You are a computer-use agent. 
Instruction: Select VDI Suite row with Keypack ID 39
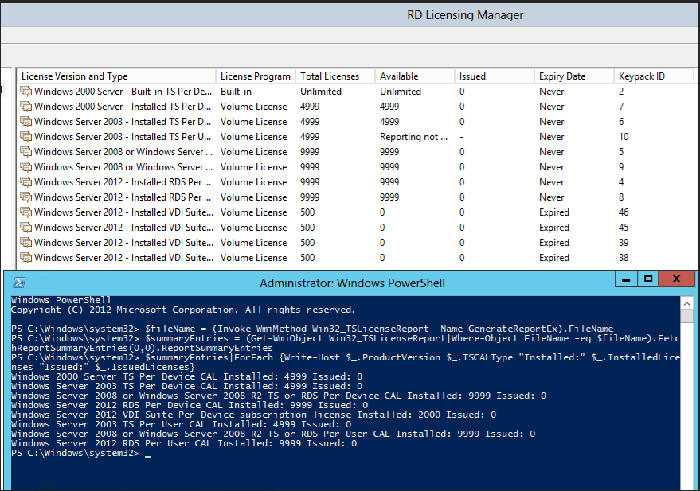click(355, 243)
